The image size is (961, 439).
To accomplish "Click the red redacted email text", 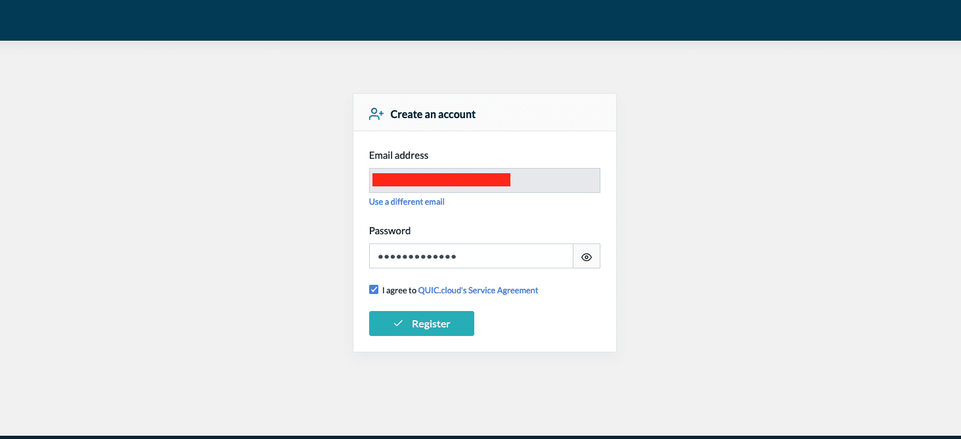I will click(x=441, y=180).
